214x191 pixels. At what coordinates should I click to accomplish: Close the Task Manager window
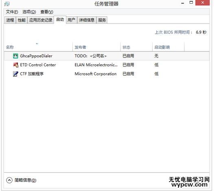(x=203, y=3)
